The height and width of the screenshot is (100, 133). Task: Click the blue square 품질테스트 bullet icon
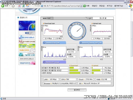pos(18,18)
